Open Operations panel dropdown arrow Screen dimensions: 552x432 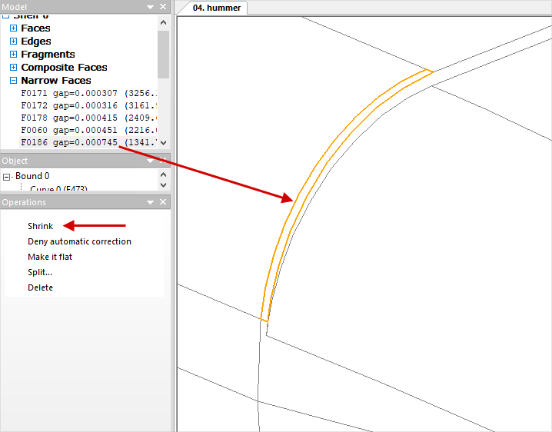150,202
